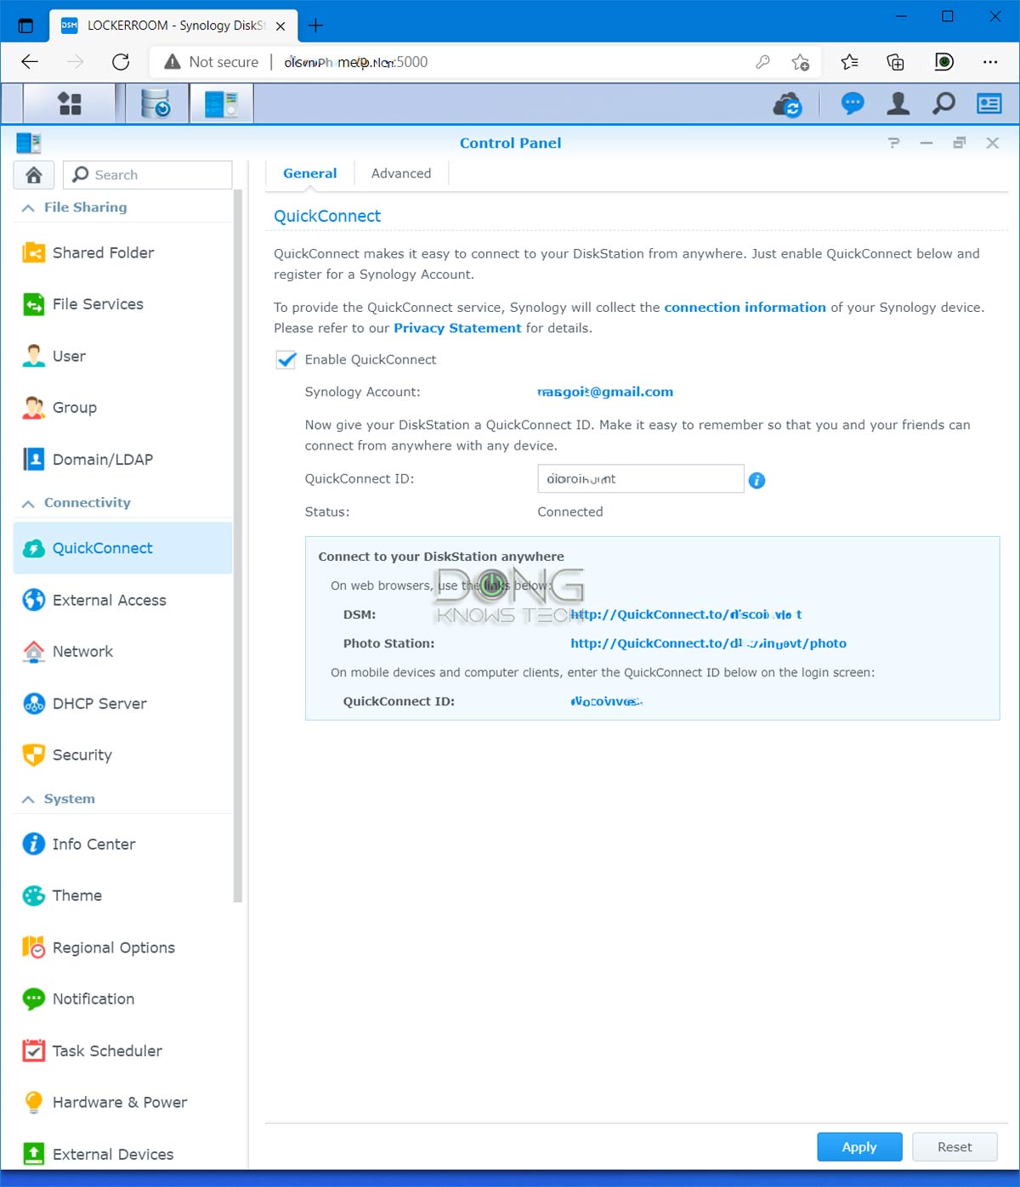This screenshot has width=1020, height=1187.
Task: Open Security settings
Action: 122,755
